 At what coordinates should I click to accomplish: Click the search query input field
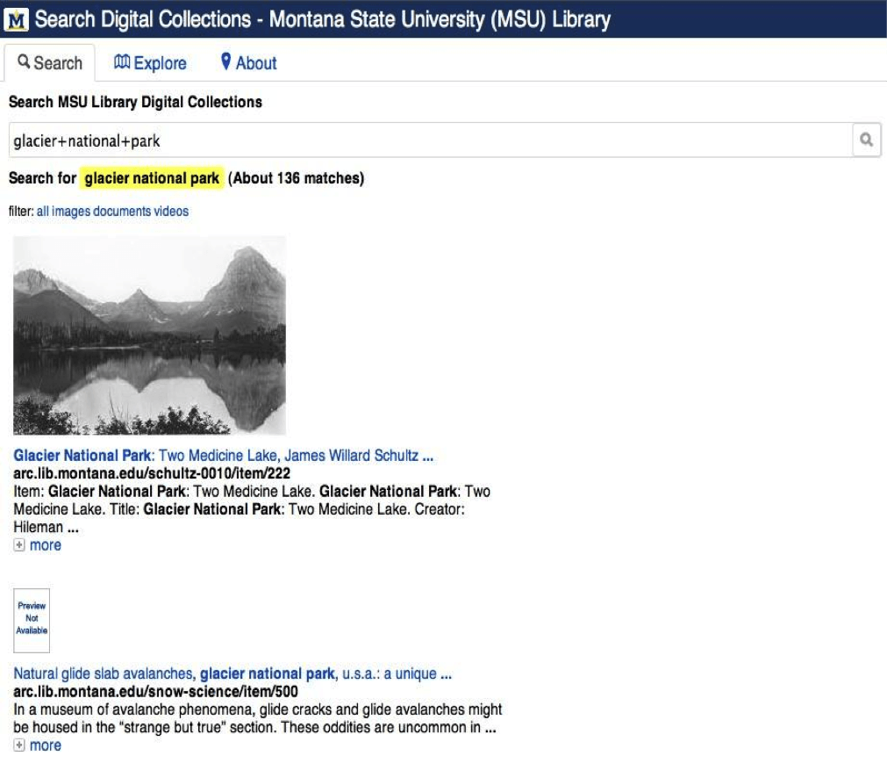pos(430,140)
